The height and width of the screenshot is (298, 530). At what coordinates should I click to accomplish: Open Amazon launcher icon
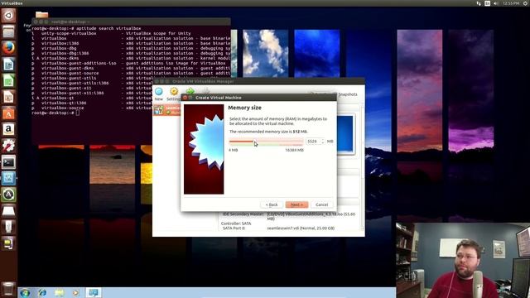[8, 129]
